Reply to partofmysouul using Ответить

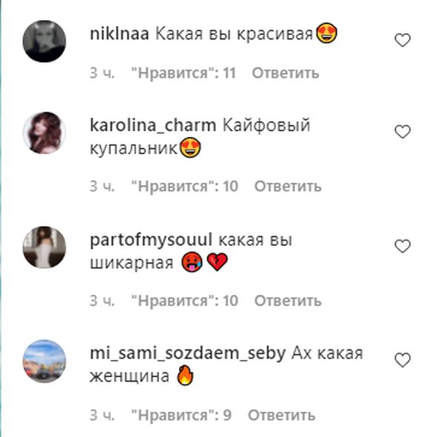pyautogui.click(x=288, y=301)
